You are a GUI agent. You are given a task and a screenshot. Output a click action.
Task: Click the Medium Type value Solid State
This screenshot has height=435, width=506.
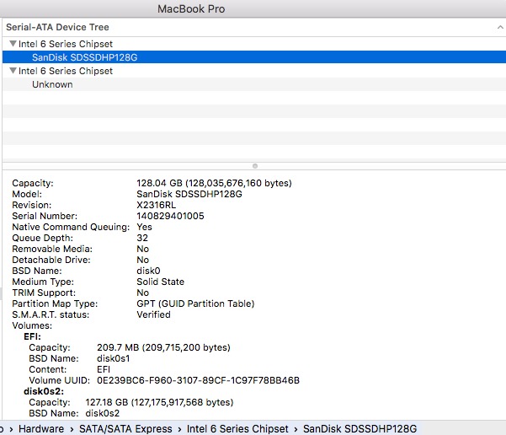tap(160, 282)
